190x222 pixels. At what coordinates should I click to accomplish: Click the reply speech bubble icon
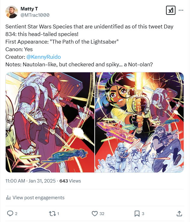[x=10, y=213]
